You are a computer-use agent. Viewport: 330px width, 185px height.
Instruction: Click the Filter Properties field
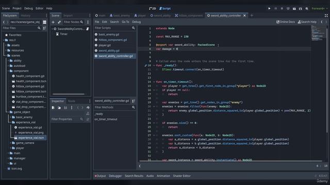point(67,119)
